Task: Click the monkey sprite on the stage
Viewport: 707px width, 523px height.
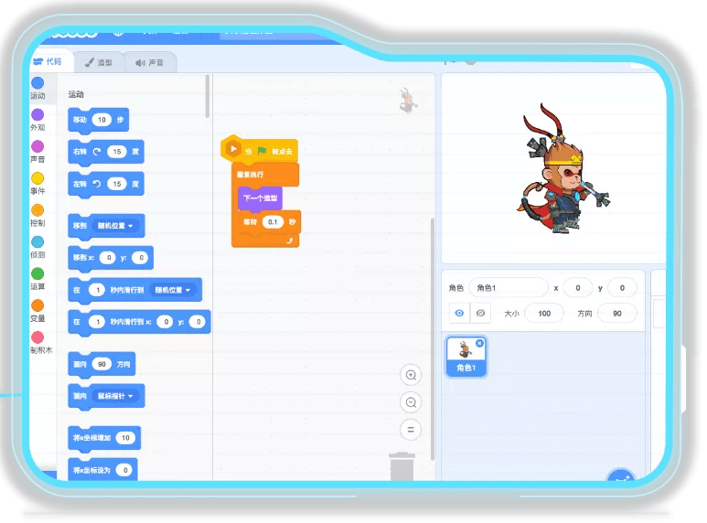Action: pyautogui.click(x=562, y=168)
